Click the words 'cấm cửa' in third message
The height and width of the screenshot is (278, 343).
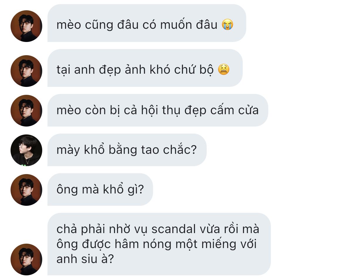click(234, 110)
